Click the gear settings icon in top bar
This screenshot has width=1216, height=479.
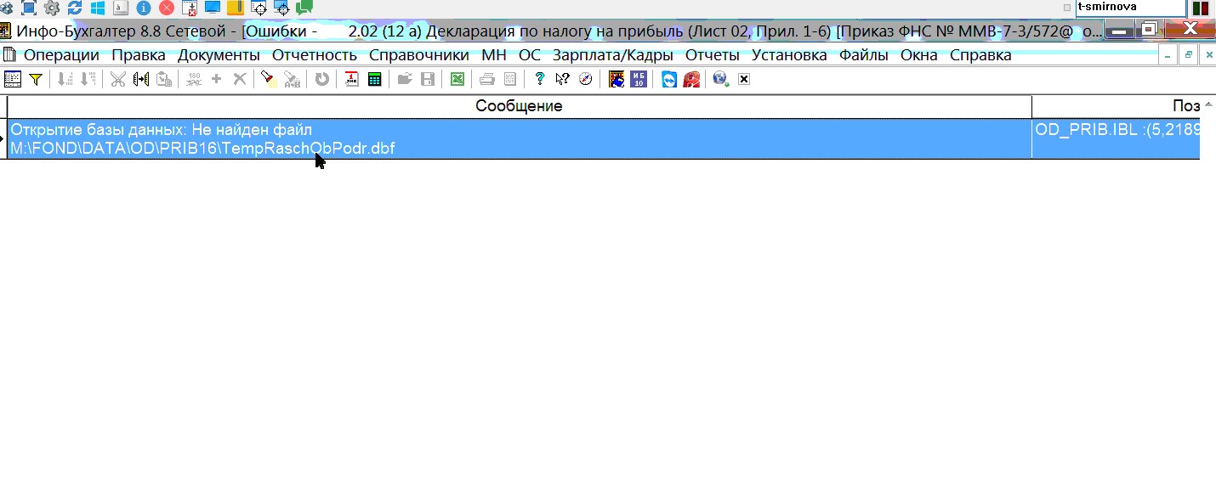52,8
